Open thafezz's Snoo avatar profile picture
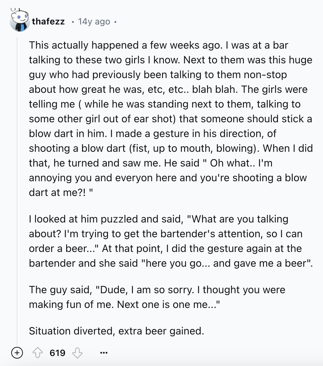This screenshot has height=366, width=323. click(19, 21)
